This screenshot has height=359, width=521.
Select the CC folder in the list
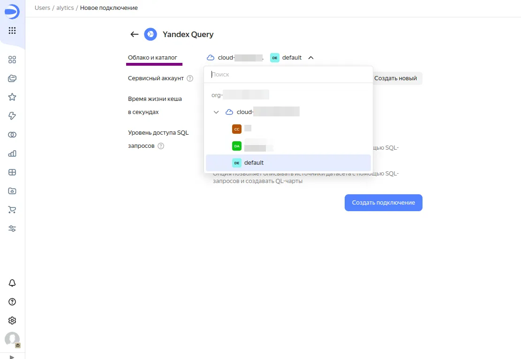tap(288, 129)
